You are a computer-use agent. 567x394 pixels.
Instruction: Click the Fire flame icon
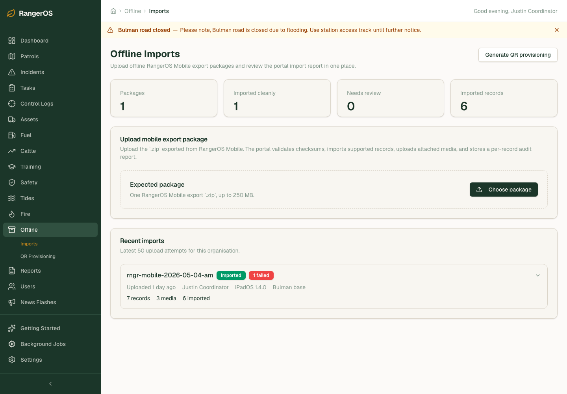coord(12,214)
